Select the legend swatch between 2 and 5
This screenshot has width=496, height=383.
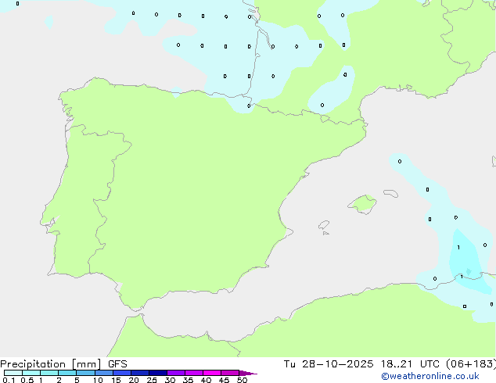[67, 373]
